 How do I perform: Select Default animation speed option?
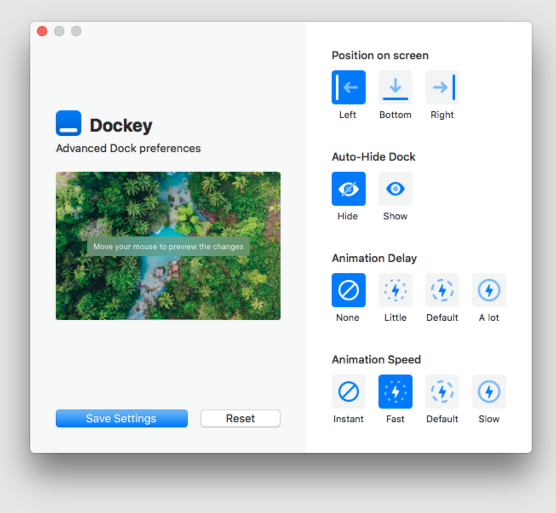[442, 392]
